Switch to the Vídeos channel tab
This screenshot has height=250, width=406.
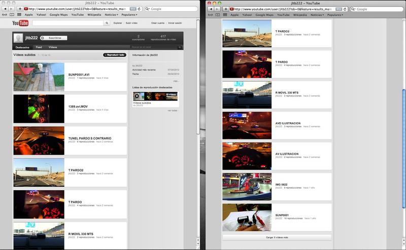53,47
